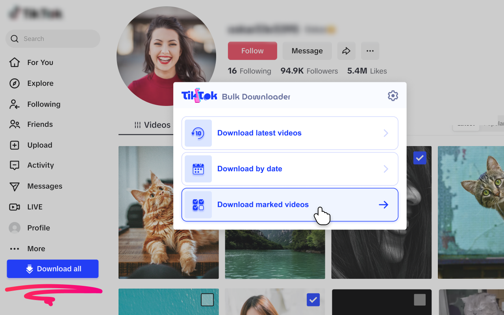Open the tabby cat video thumbnail

point(471,213)
